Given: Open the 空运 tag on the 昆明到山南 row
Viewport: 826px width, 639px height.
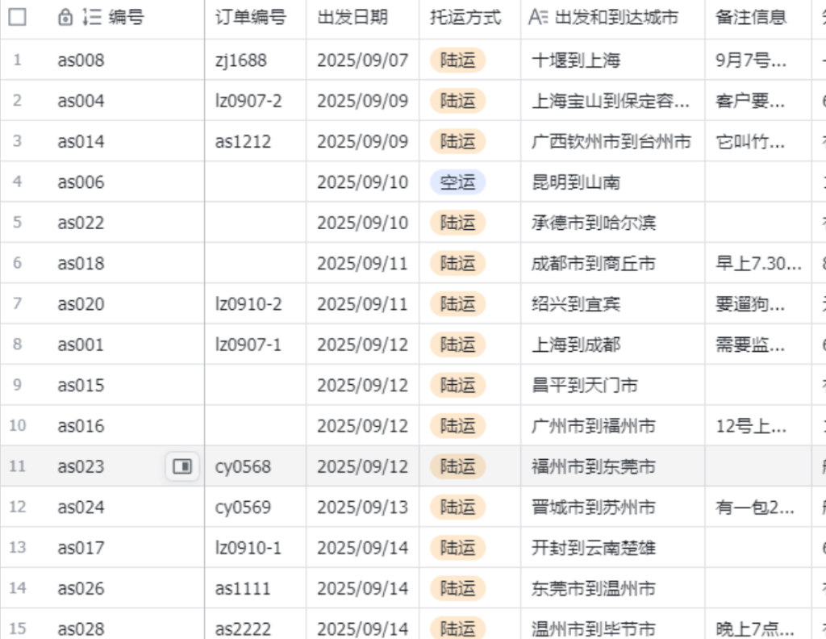Looking at the screenshot, I should (457, 182).
